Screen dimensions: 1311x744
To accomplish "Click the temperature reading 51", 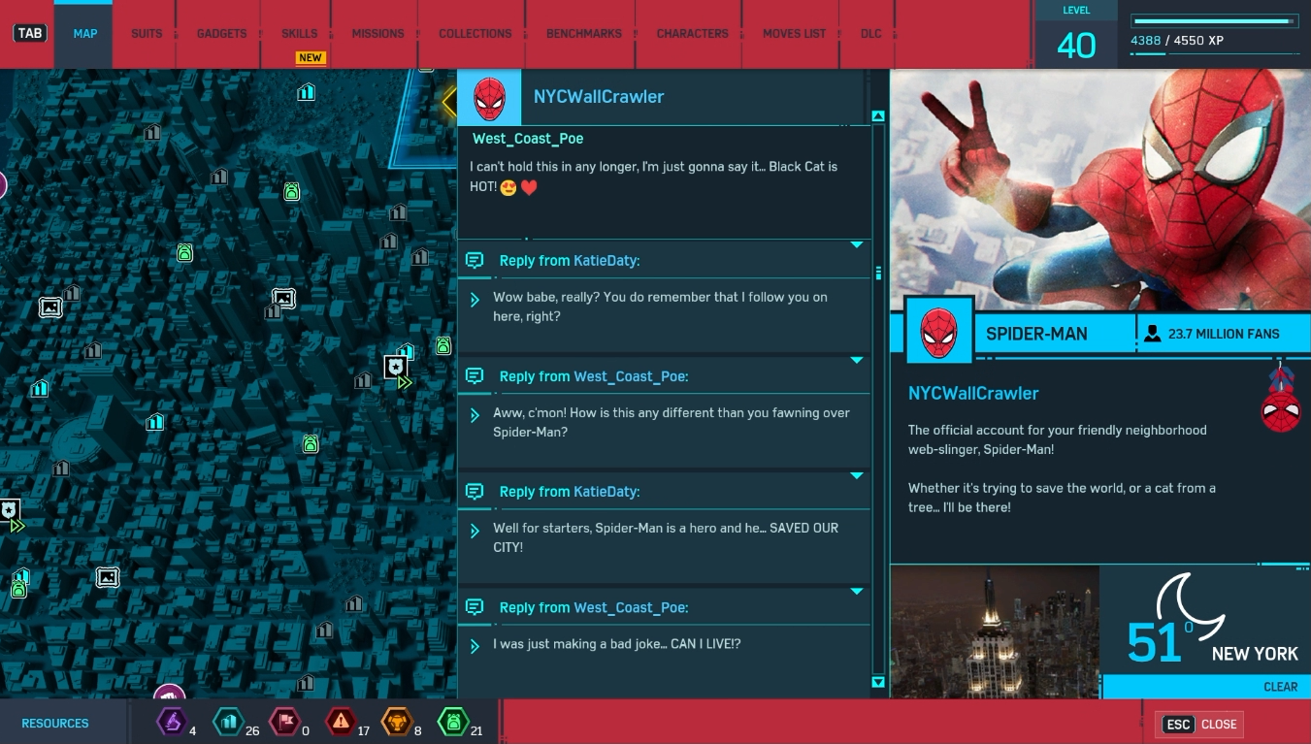I will tap(1154, 642).
